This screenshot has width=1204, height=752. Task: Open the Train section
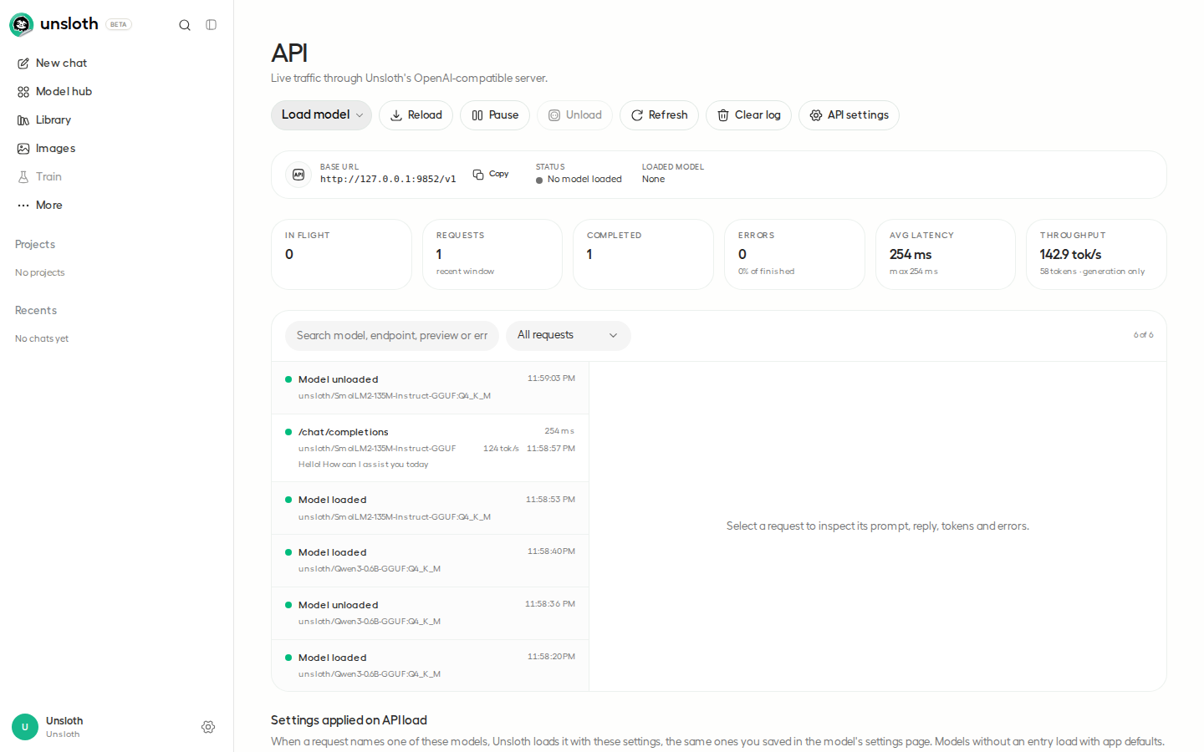(x=117, y=176)
